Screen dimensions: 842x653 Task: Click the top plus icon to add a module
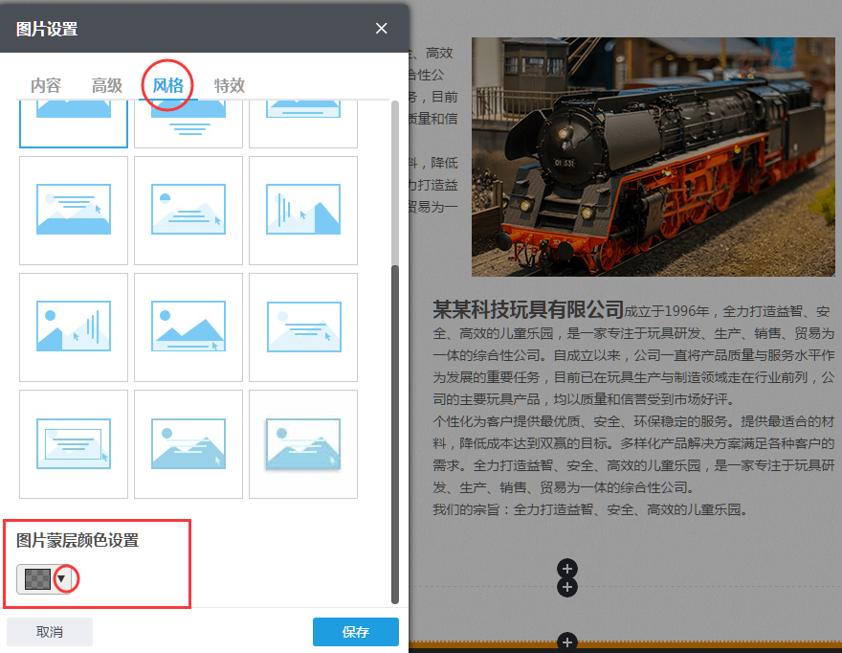point(567,568)
